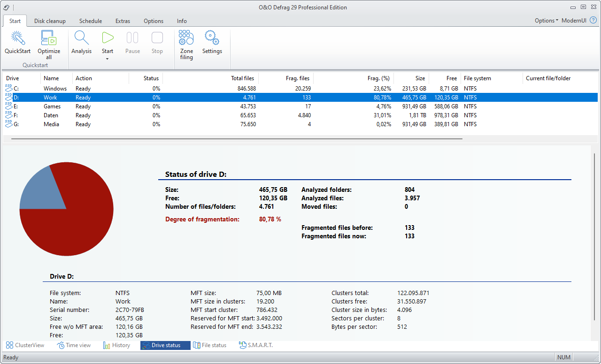Select drive C: Windows row

pyautogui.click(x=300, y=89)
